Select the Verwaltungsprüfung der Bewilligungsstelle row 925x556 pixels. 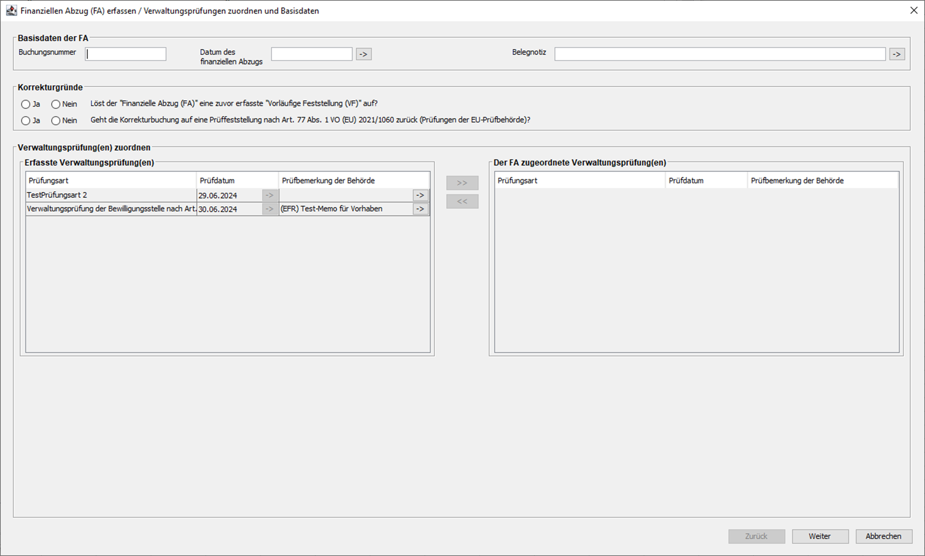(x=110, y=209)
